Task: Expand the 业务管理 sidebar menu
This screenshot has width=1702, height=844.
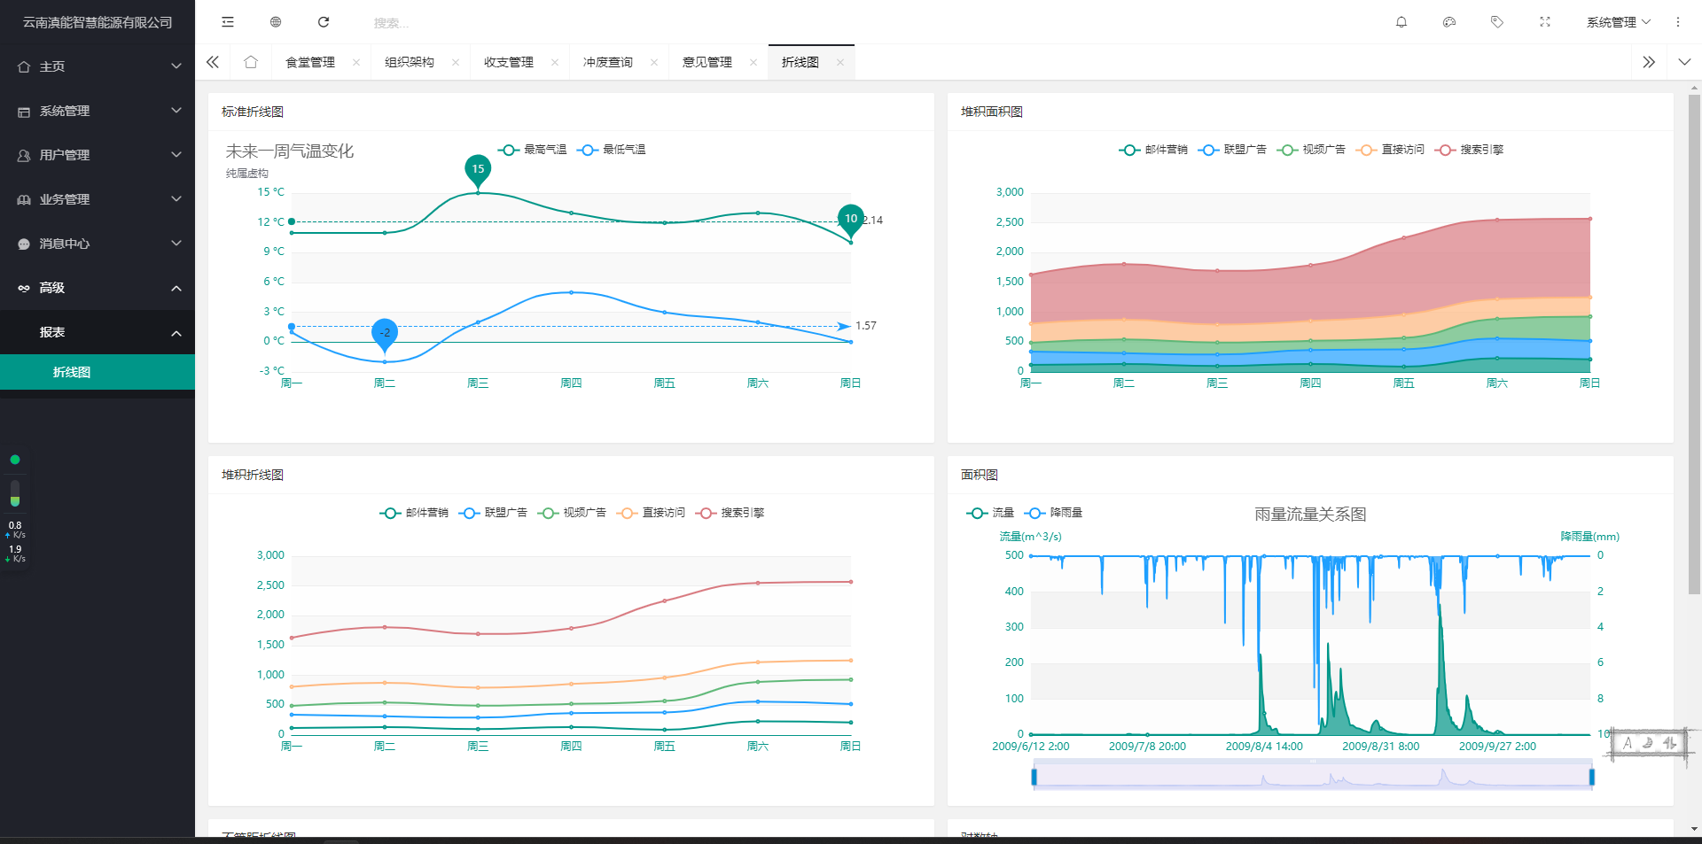Action: 98,199
